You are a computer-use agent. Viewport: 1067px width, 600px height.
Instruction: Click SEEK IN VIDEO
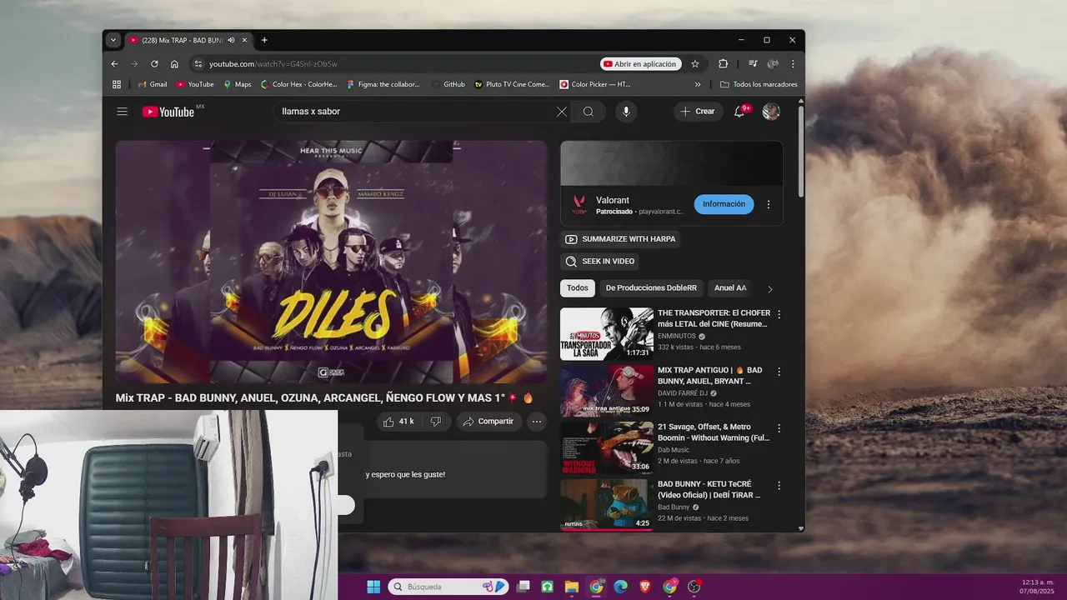[x=600, y=261]
